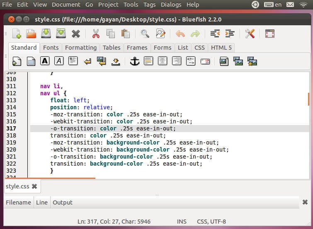Open the Tags menu

150,5
